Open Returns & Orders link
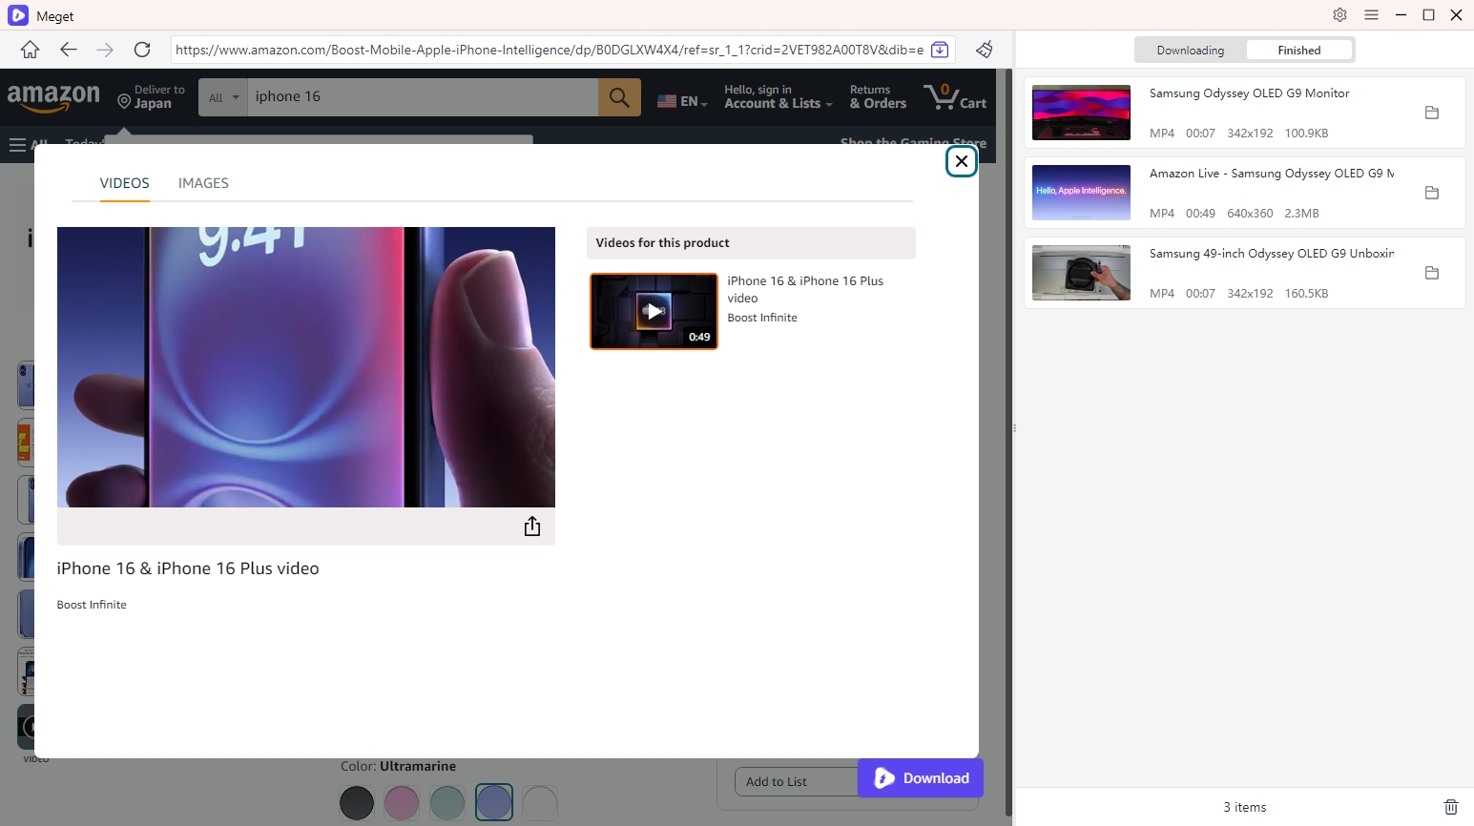Viewport: 1474px width, 826px height. tap(878, 96)
